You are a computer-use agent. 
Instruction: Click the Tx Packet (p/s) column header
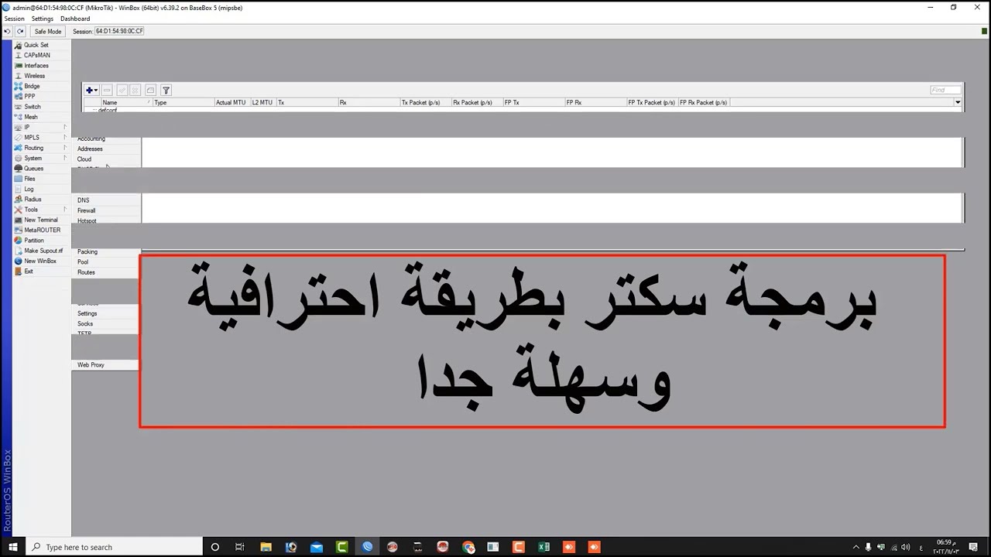425,102
